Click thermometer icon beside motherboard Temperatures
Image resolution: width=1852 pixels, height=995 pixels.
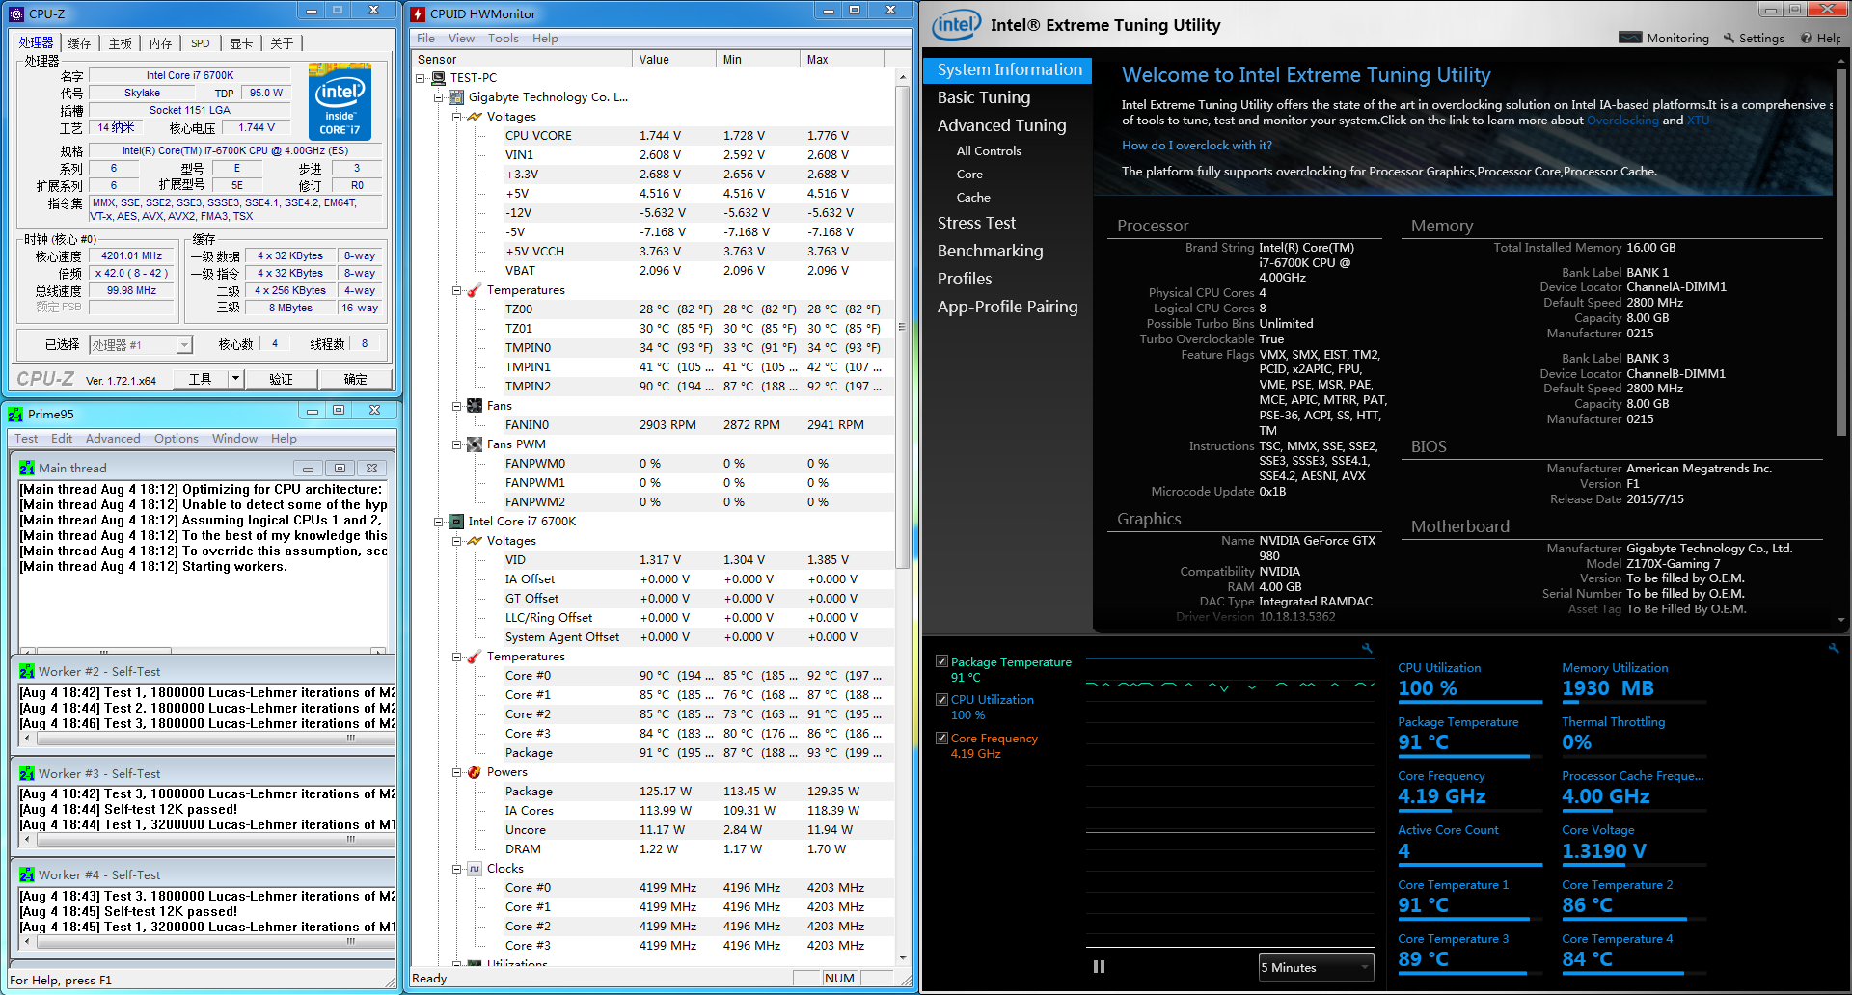coord(475,290)
